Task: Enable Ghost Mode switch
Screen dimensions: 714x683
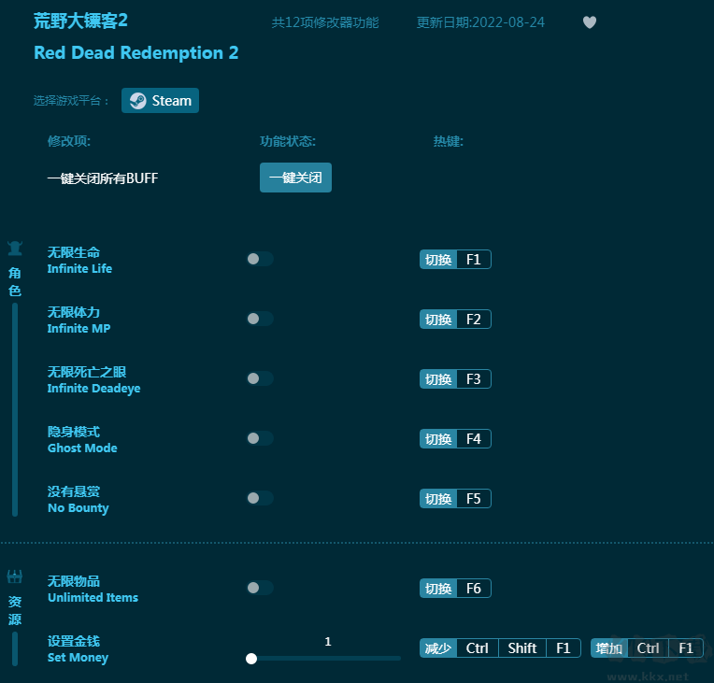Action: click(x=260, y=438)
